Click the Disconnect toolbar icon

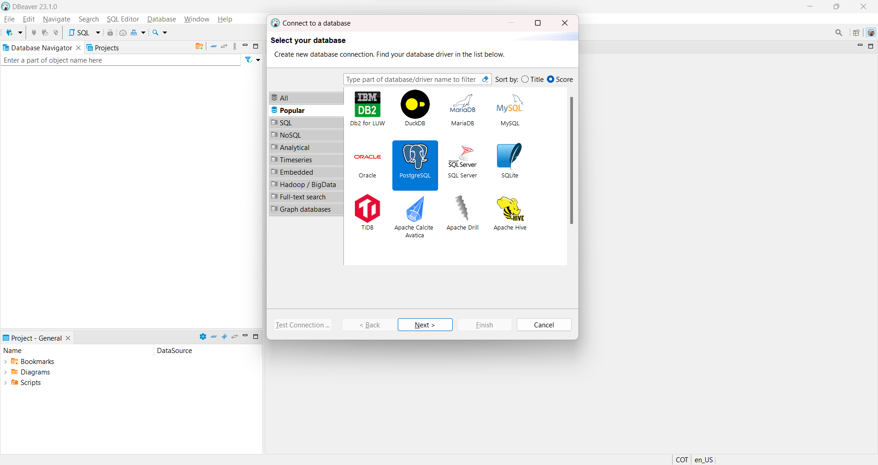(56, 32)
